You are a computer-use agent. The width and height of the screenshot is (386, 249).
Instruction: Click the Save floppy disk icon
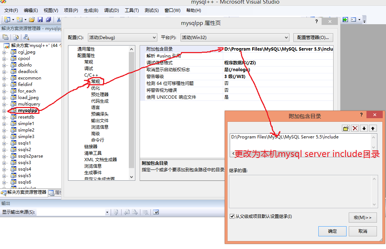coord(40,20)
